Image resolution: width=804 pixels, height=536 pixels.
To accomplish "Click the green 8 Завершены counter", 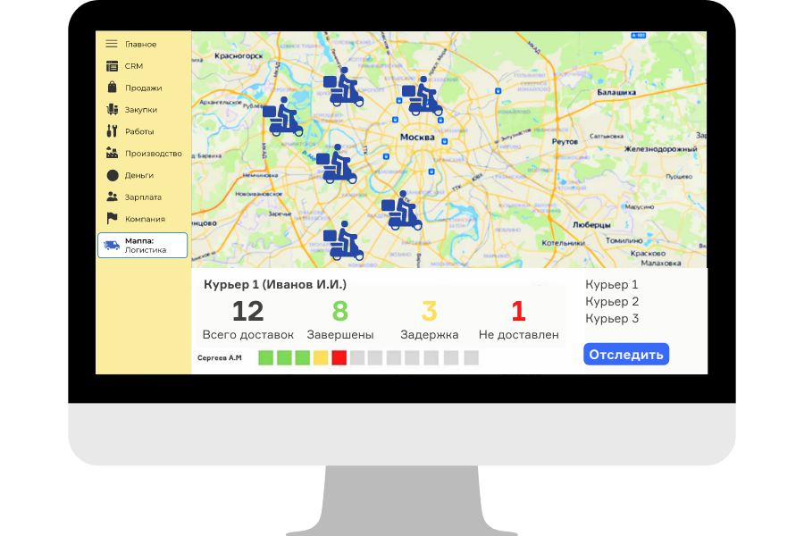I will pos(340,320).
